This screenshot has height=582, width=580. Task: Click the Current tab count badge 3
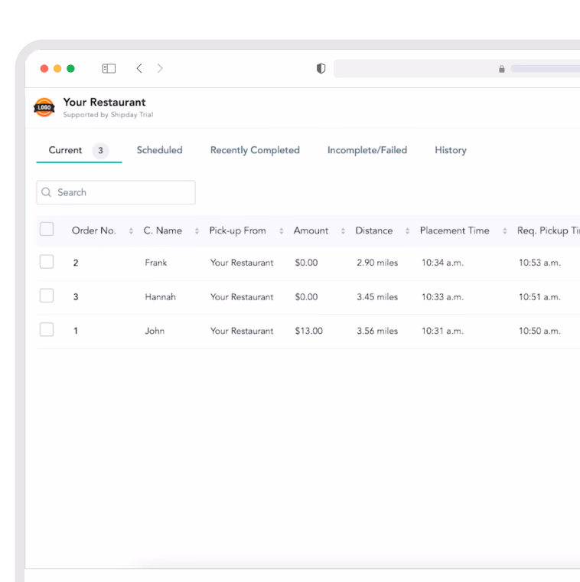click(x=100, y=151)
